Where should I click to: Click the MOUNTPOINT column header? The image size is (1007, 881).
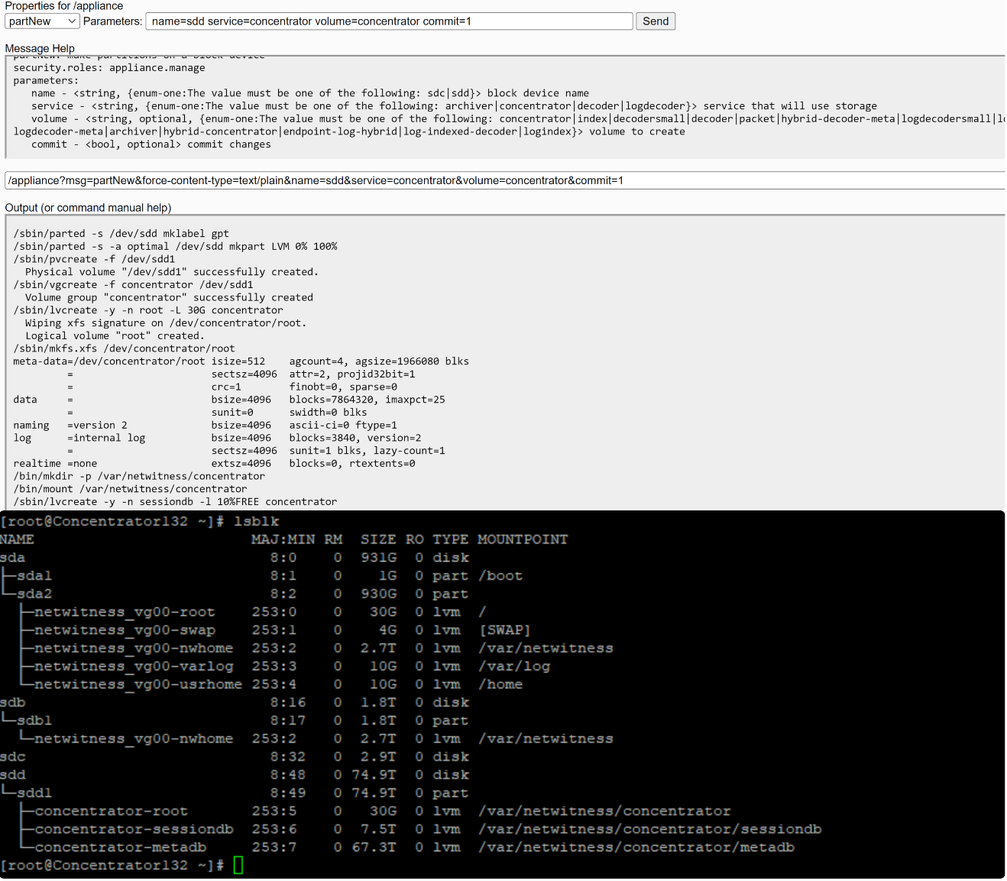tap(523, 539)
